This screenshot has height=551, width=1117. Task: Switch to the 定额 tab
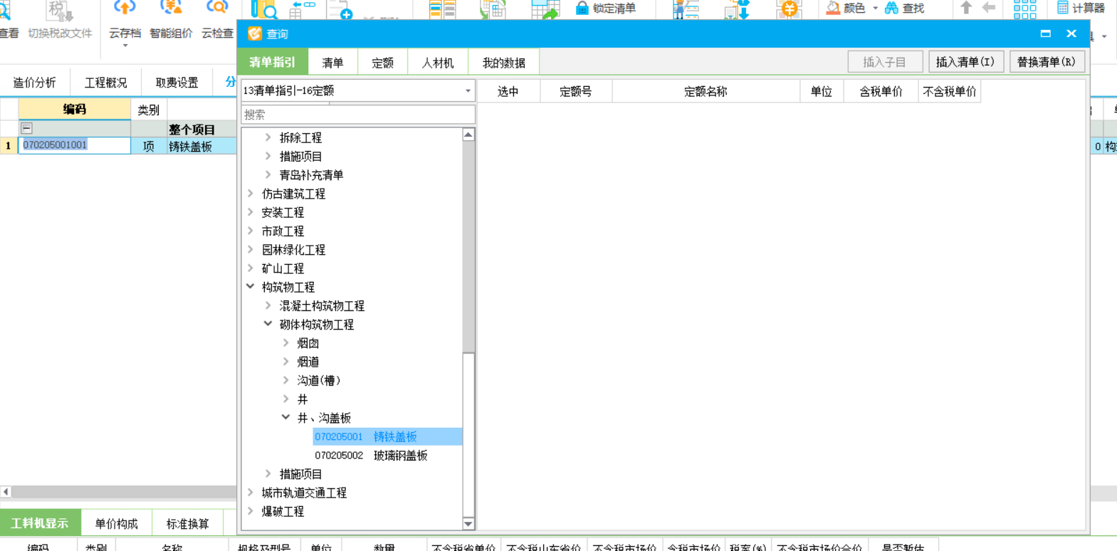[x=382, y=62]
